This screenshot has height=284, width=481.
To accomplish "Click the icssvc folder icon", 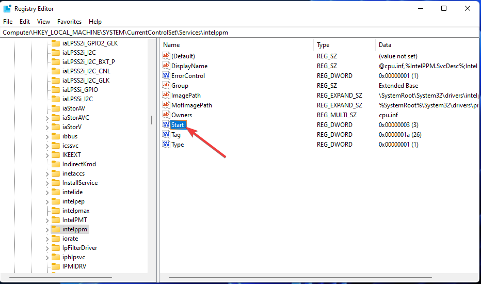I will (56, 146).
